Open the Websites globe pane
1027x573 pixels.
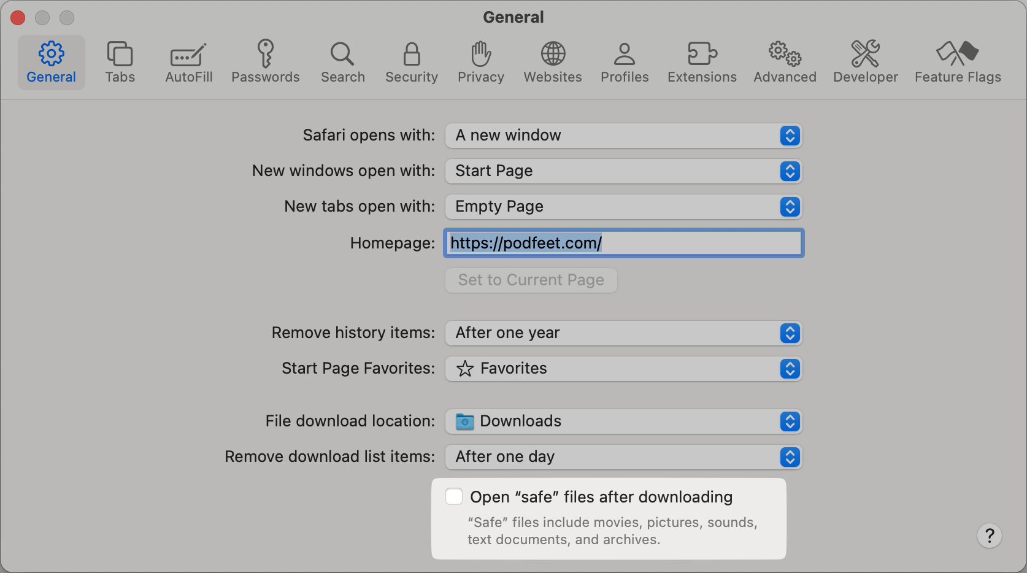[552, 63]
